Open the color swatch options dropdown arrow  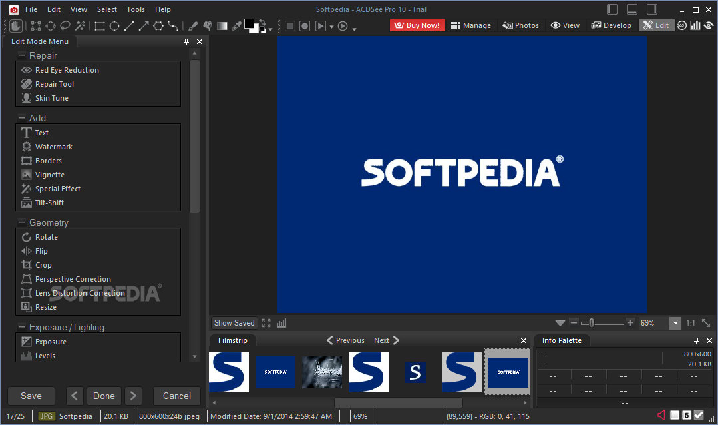(271, 30)
